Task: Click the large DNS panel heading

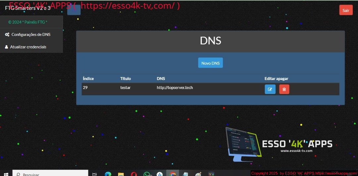Action: click(x=210, y=41)
